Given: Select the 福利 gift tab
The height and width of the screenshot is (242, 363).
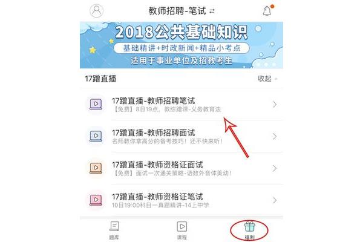Looking at the screenshot, I should (x=249, y=231).
